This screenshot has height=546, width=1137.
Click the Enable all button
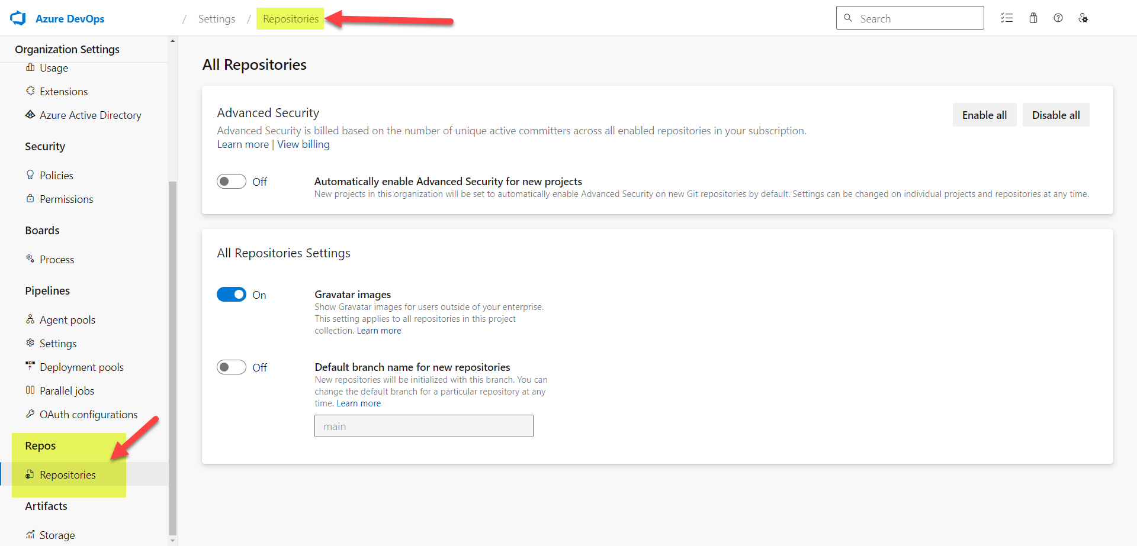pyautogui.click(x=984, y=115)
